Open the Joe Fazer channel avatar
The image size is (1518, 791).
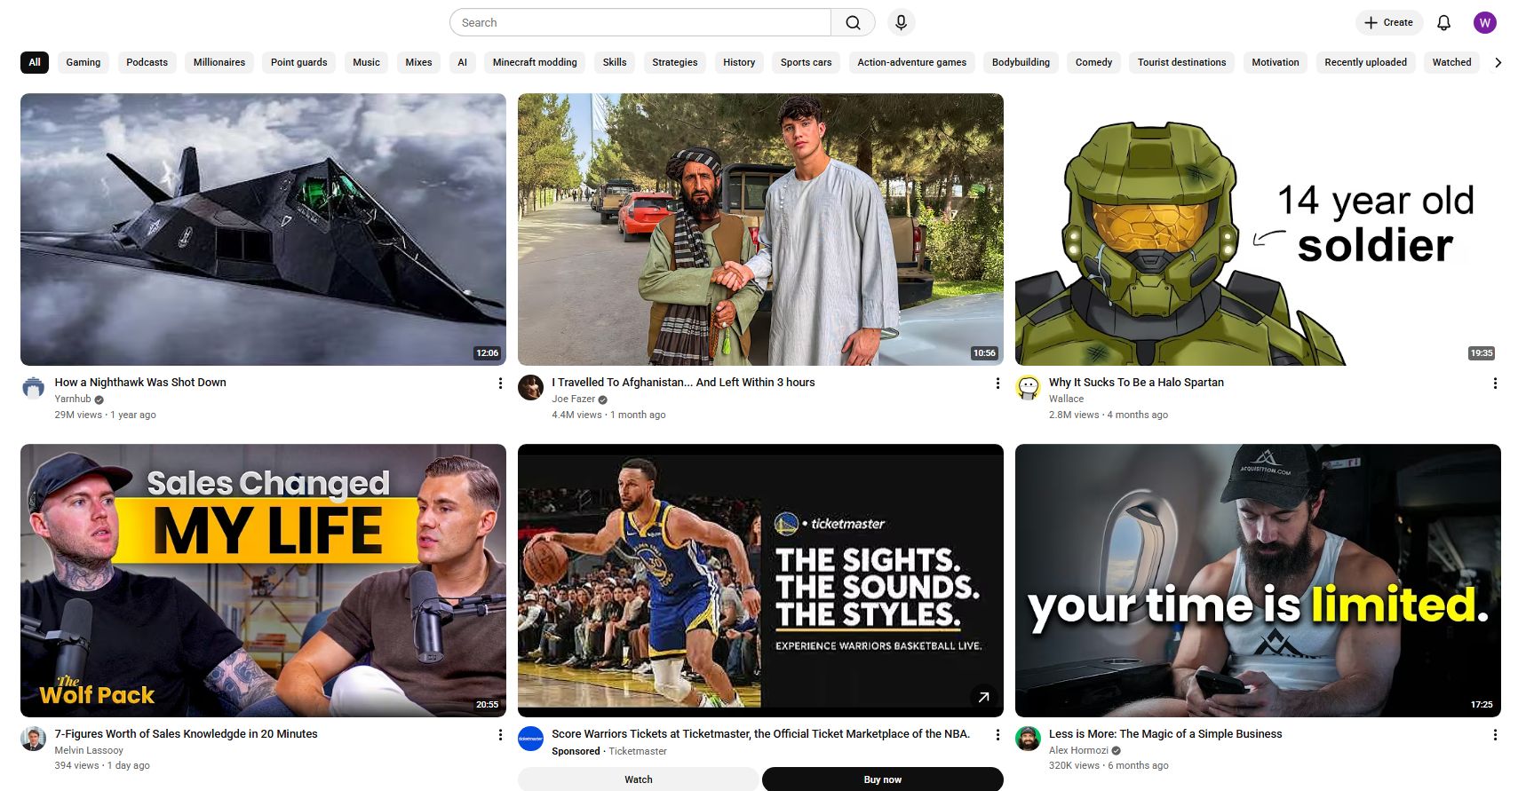[530, 388]
